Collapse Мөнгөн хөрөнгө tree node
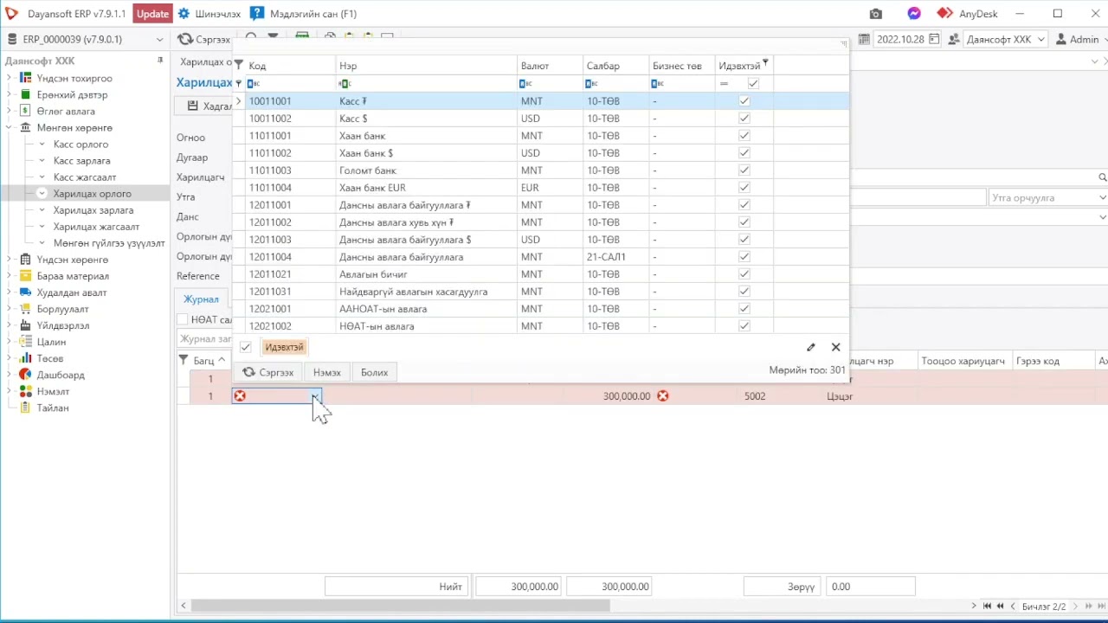The image size is (1108, 623). coord(9,127)
